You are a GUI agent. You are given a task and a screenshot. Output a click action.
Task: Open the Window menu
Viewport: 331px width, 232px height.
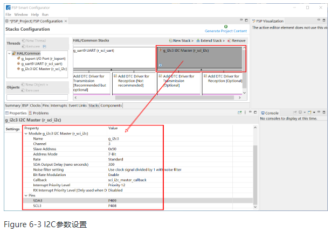coord(20,14)
